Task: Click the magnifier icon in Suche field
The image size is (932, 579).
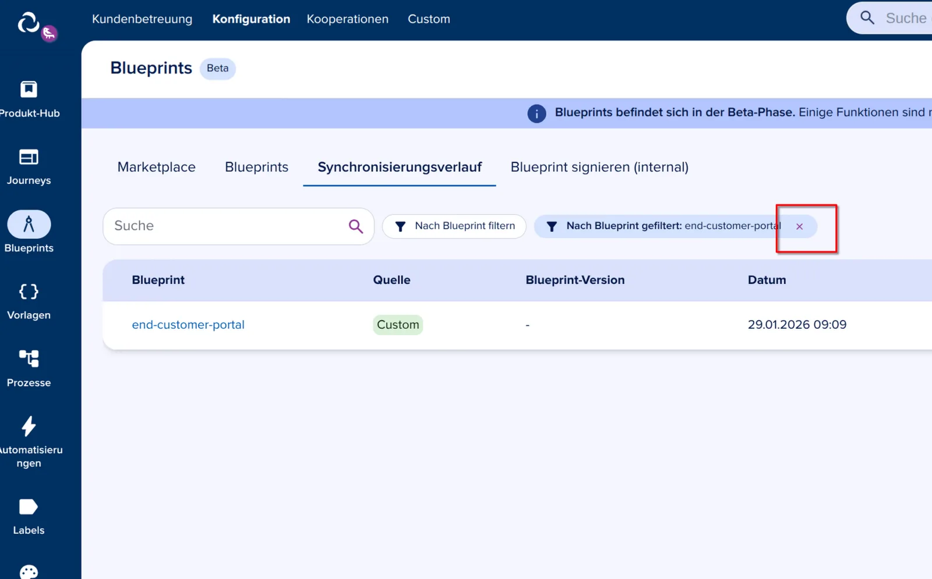Action: (x=356, y=226)
